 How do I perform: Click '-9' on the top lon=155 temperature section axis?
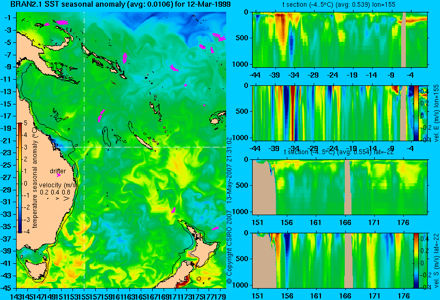(391, 75)
